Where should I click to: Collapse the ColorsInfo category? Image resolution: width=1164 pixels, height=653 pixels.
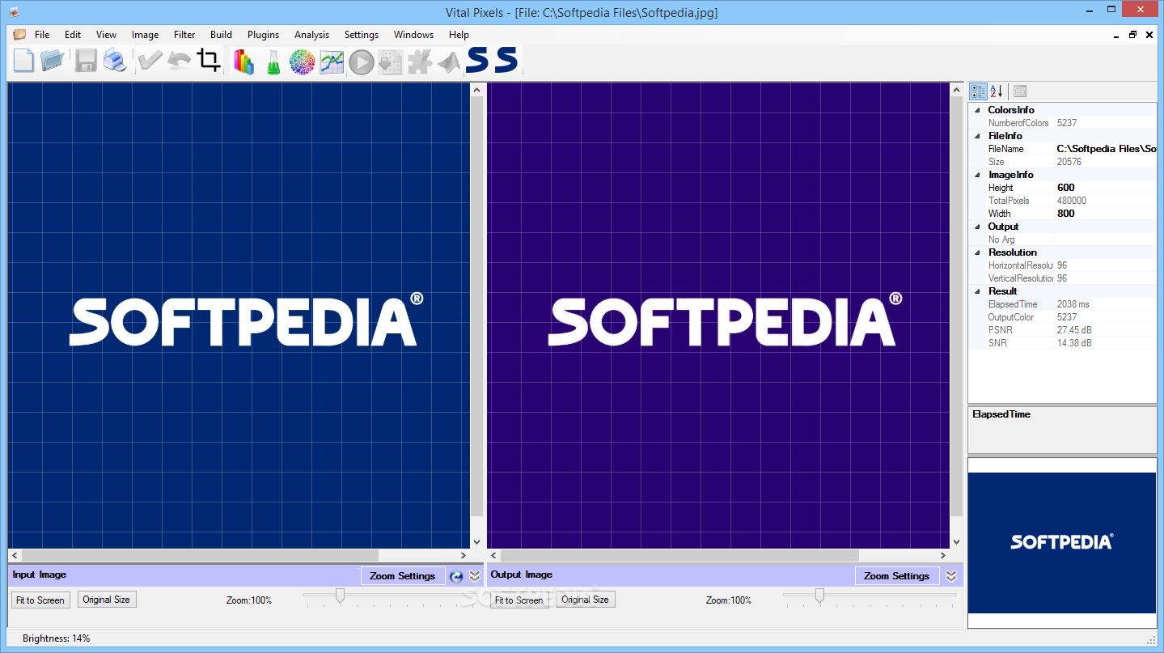coord(977,110)
